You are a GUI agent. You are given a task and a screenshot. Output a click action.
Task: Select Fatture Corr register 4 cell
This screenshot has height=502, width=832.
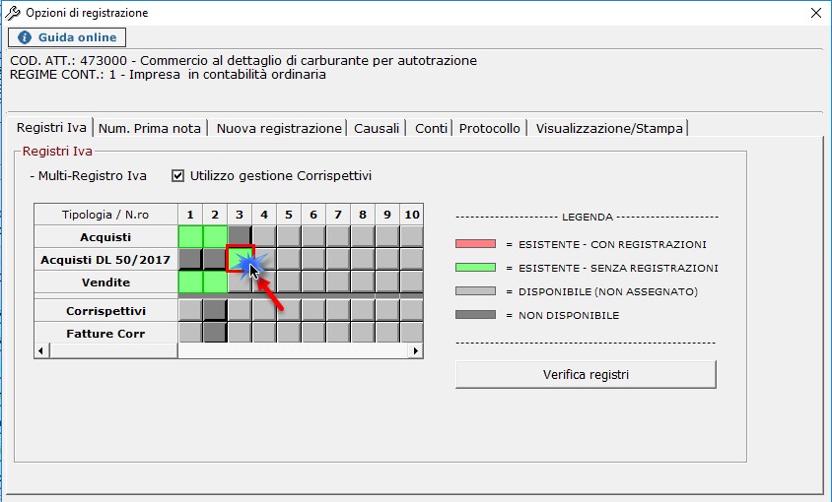point(264,333)
